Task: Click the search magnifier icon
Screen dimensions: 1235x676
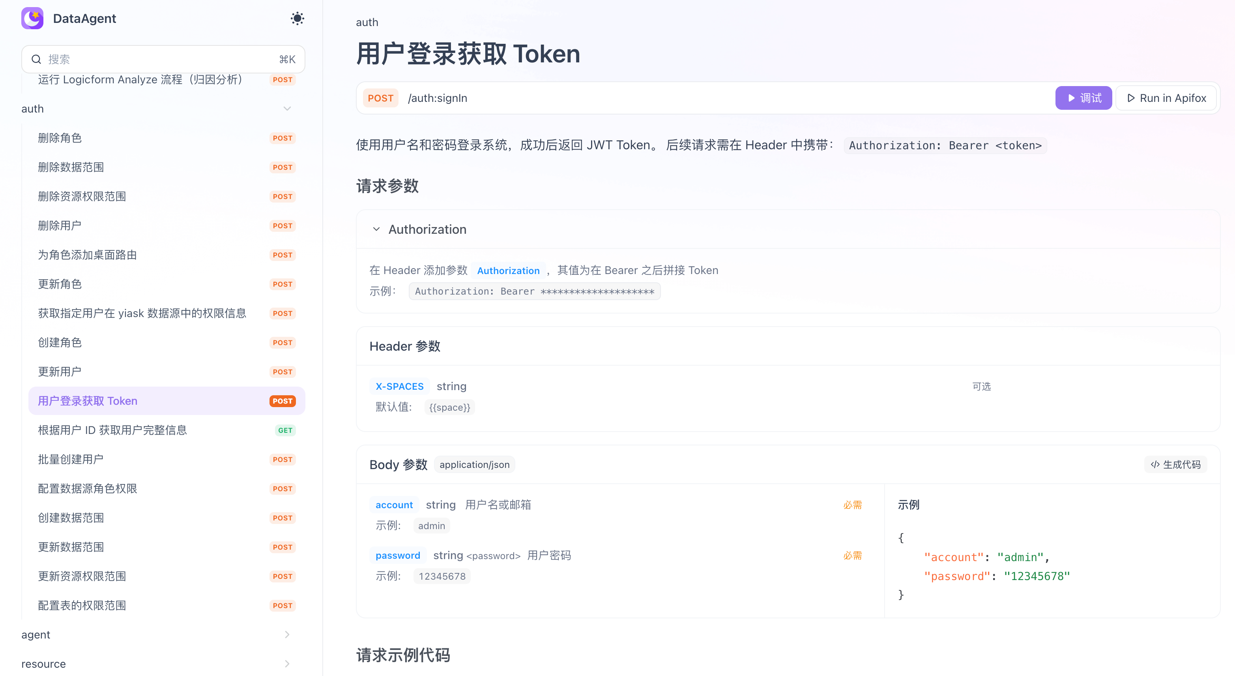Action: click(x=36, y=60)
